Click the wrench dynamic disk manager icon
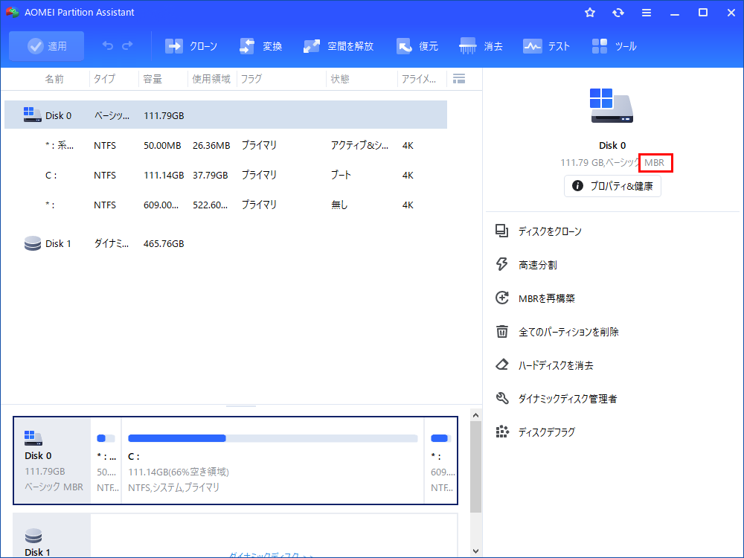Screen dimensions: 744x558 (x=502, y=398)
